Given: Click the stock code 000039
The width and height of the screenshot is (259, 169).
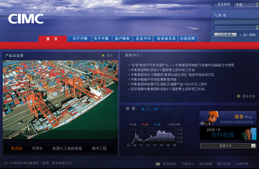Looking at the screenshot, I should click(x=167, y=109).
